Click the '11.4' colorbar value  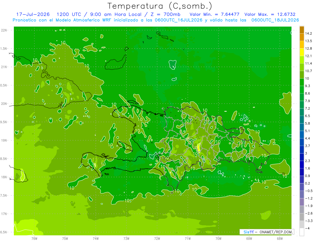click(309, 63)
